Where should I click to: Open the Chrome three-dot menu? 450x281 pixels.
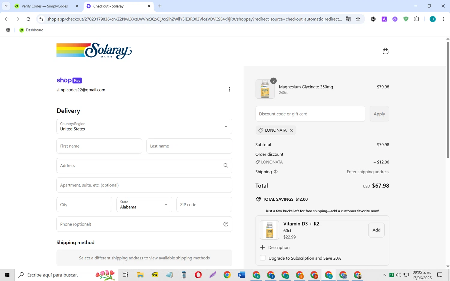click(x=443, y=19)
